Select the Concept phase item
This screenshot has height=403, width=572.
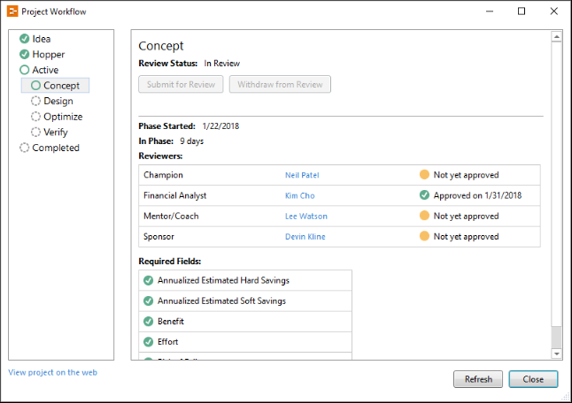pos(61,86)
